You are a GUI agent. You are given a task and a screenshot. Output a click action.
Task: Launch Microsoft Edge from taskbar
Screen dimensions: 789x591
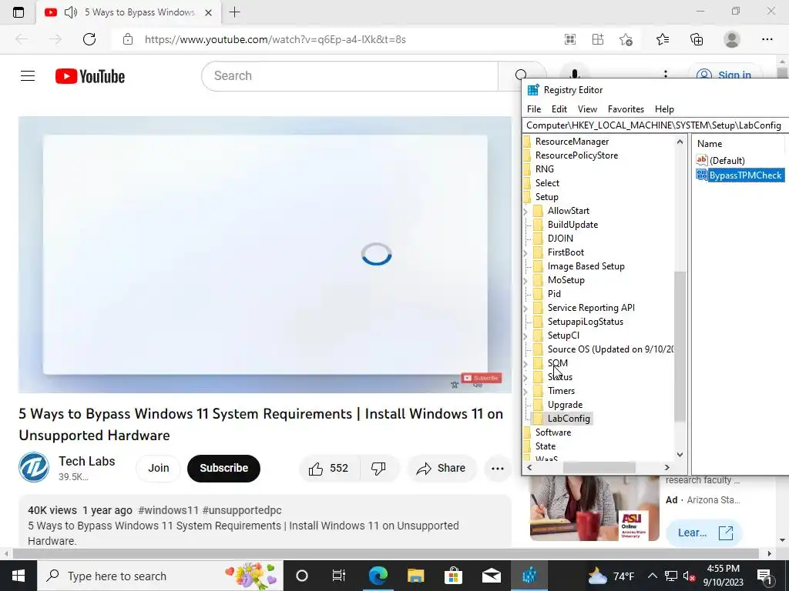click(378, 576)
